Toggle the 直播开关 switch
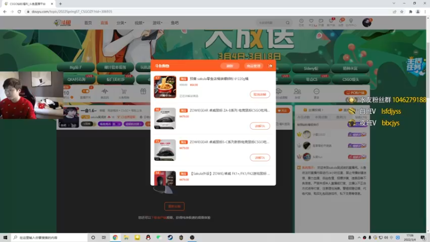Image resolution: width=430 pixels, height=242 pixels. point(85,91)
